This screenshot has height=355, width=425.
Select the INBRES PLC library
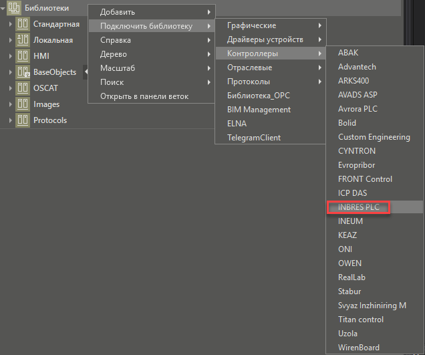pyautogui.click(x=375, y=207)
